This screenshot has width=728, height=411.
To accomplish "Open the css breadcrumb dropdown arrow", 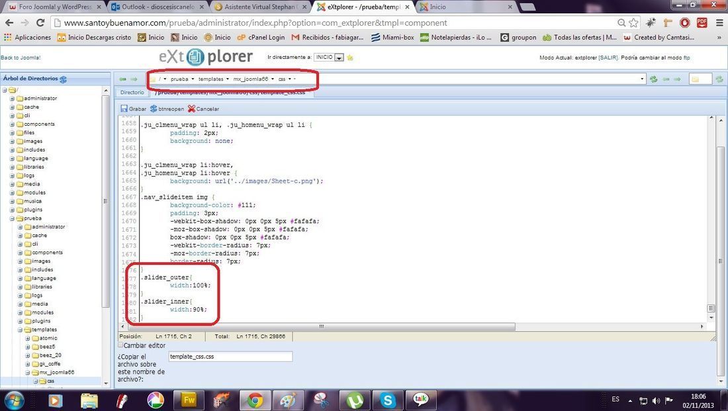I will click(x=290, y=79).
